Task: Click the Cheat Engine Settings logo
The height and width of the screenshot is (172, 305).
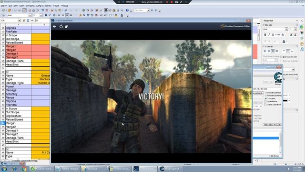Action: [278, 77]
